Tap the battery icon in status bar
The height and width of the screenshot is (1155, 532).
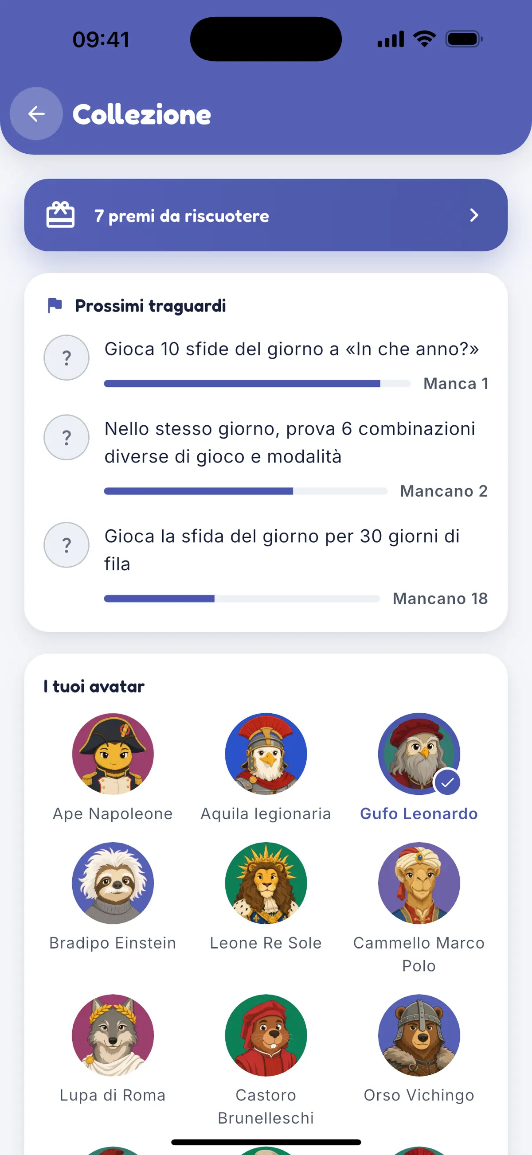(464, 39)
